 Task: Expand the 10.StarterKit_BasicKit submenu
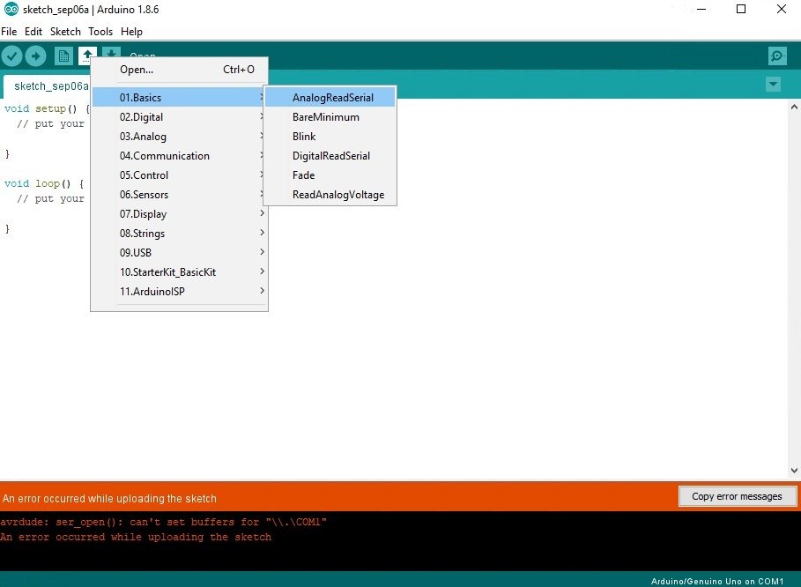tap(167, 271)
